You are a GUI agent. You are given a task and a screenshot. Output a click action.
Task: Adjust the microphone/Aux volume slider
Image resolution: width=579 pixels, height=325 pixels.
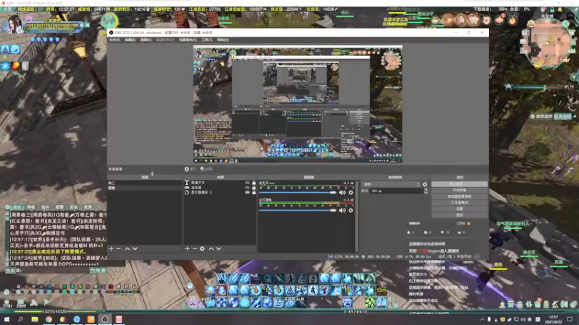(x=297, y=192)
